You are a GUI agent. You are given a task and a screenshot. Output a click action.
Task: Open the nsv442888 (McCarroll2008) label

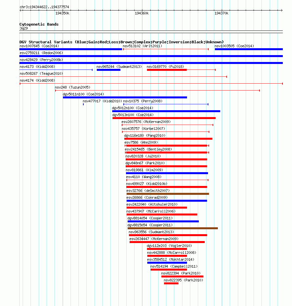[172, 253]
